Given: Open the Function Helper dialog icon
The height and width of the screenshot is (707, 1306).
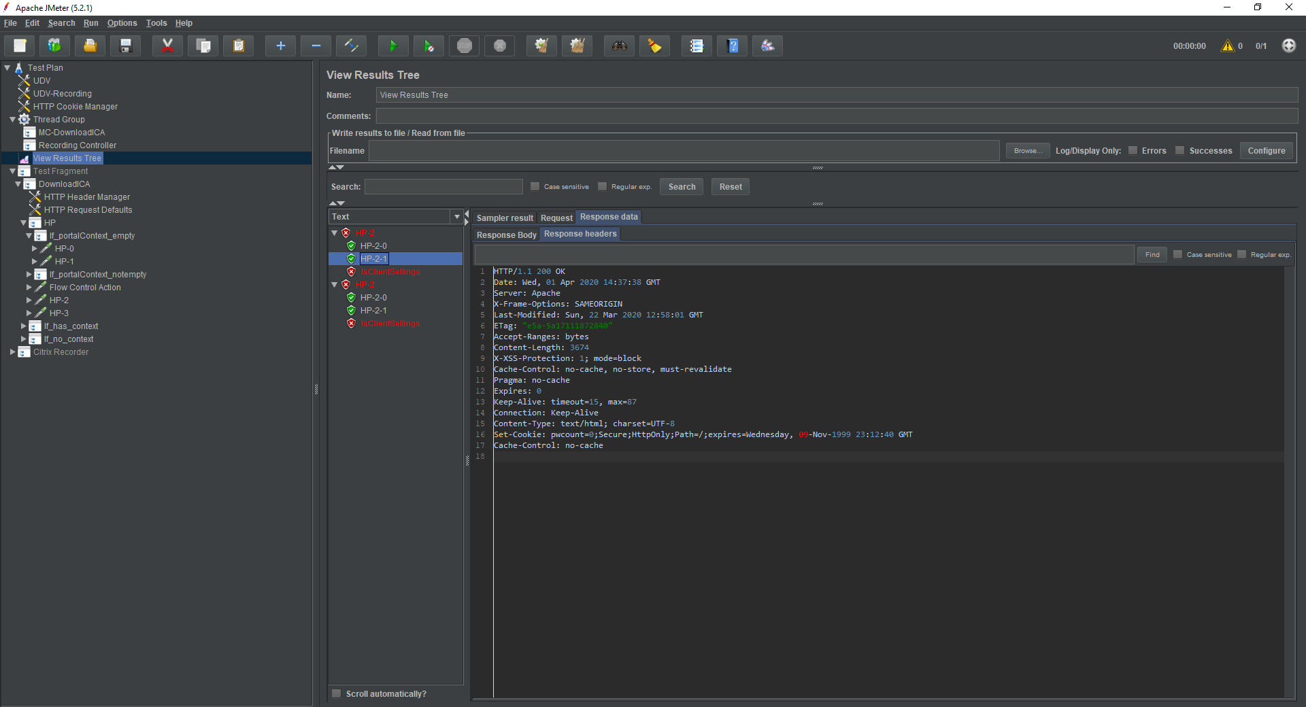Looking at the screenshot, I should (x=696, y=46).
